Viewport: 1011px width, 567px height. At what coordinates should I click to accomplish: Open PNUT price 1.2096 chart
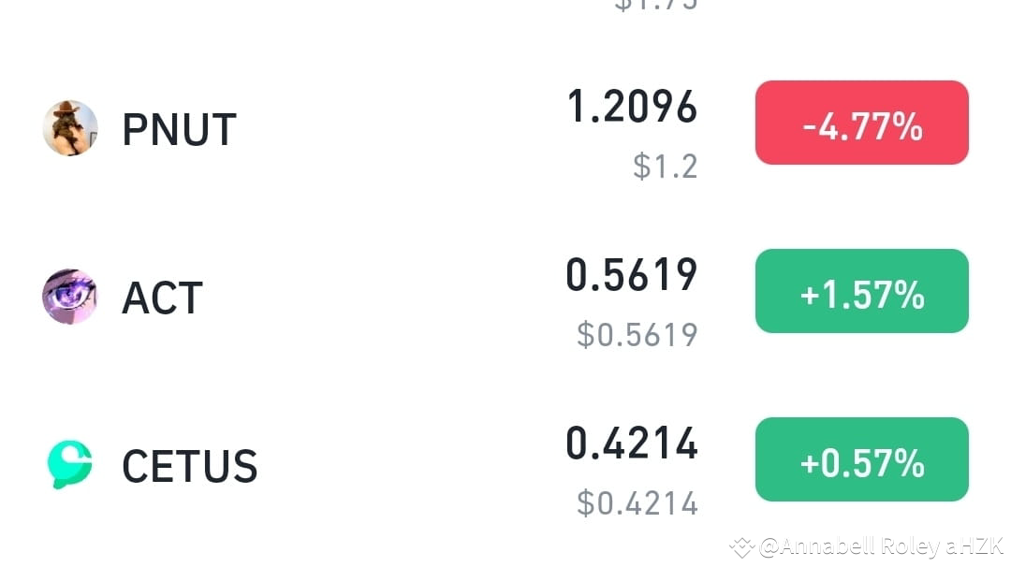click(633, 106)
